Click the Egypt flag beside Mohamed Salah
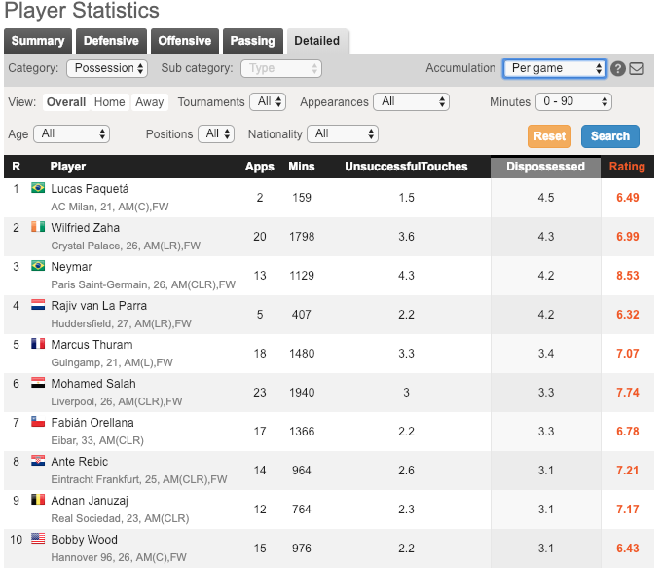This screenshot has width=660, height=568. click(38, 383)
